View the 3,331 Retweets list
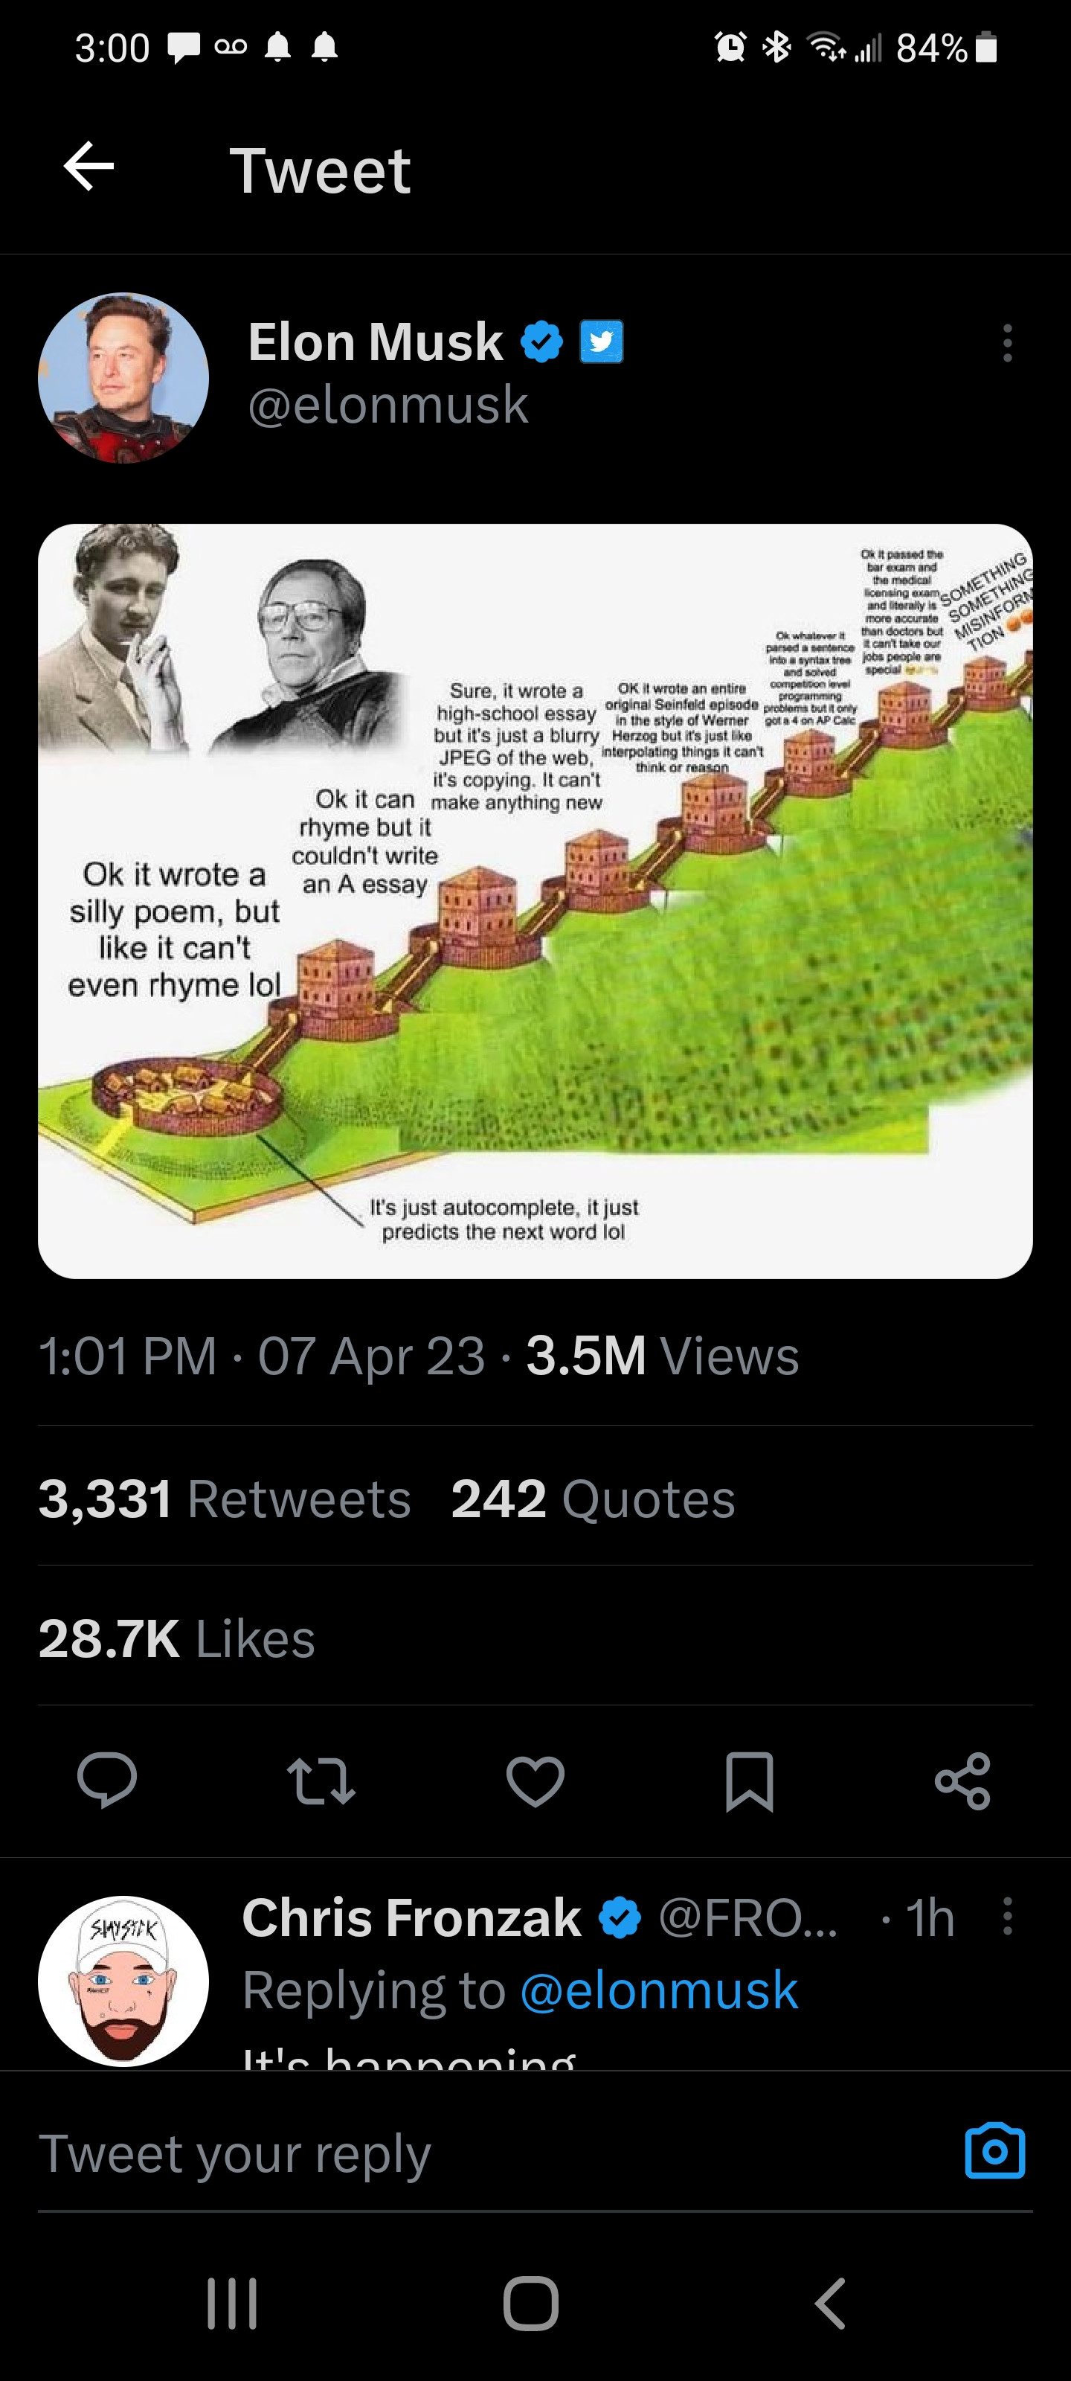Image resolution: width=1071 pixels, height=2381 pixels. (x=225, y=1499)
